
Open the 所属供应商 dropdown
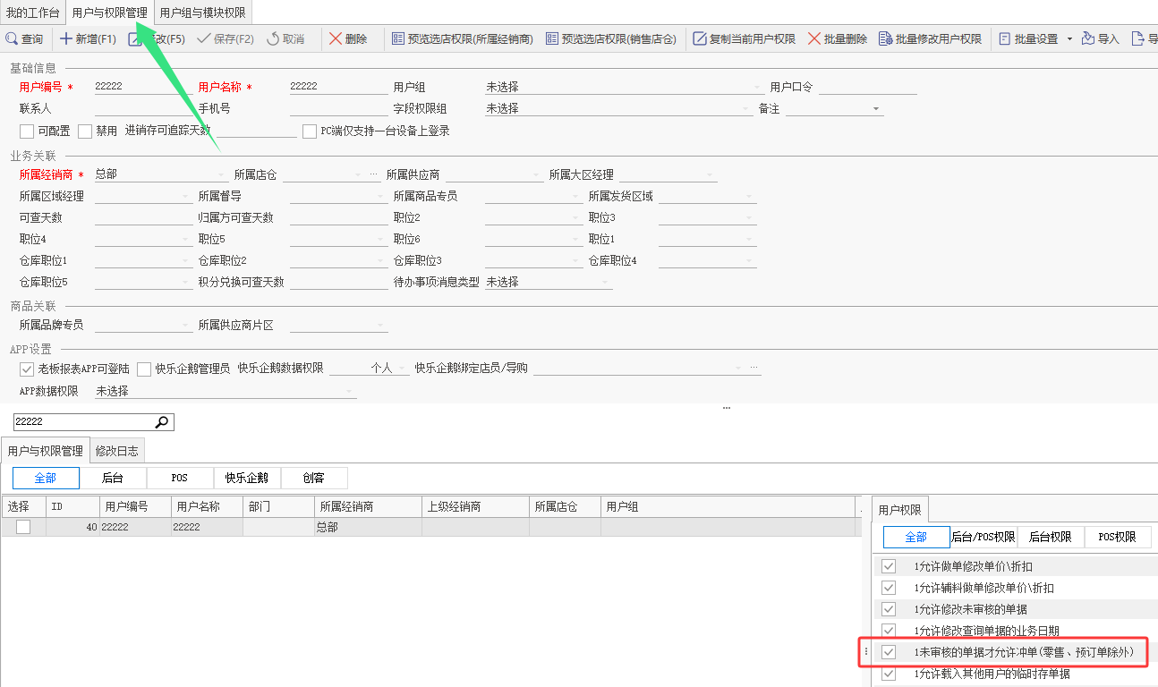point(494,175)
